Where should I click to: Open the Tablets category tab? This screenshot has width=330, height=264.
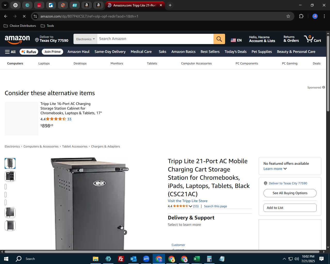(152, 63)
